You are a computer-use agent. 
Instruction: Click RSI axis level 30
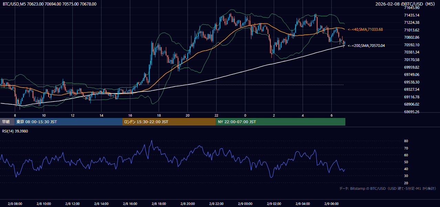click(x=406, y=176)
